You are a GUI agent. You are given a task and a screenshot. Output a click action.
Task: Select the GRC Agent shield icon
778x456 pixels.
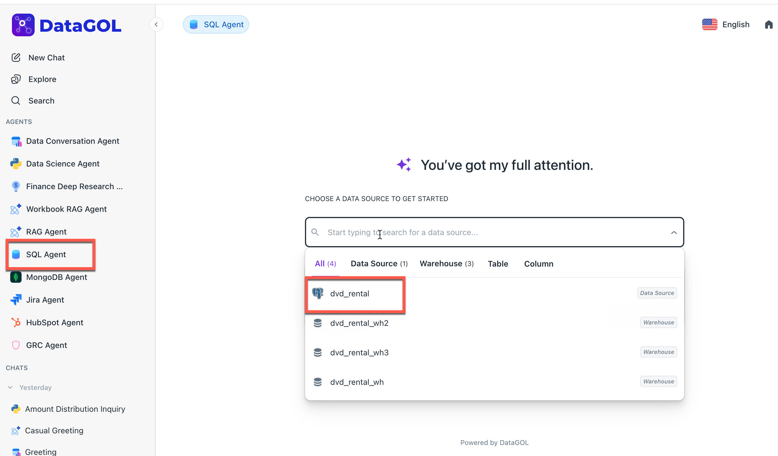tap(16, 345)
